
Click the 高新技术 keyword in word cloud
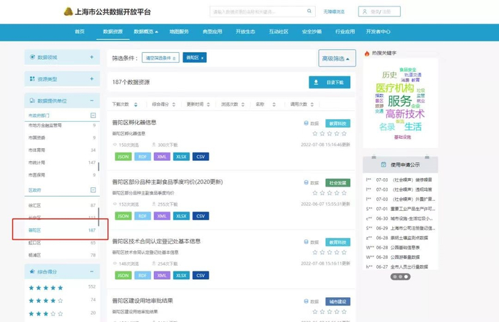point(405,114)
